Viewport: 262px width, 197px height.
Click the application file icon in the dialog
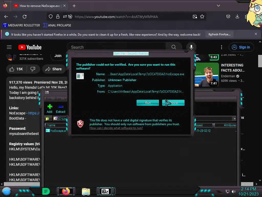tap(80, 76)
